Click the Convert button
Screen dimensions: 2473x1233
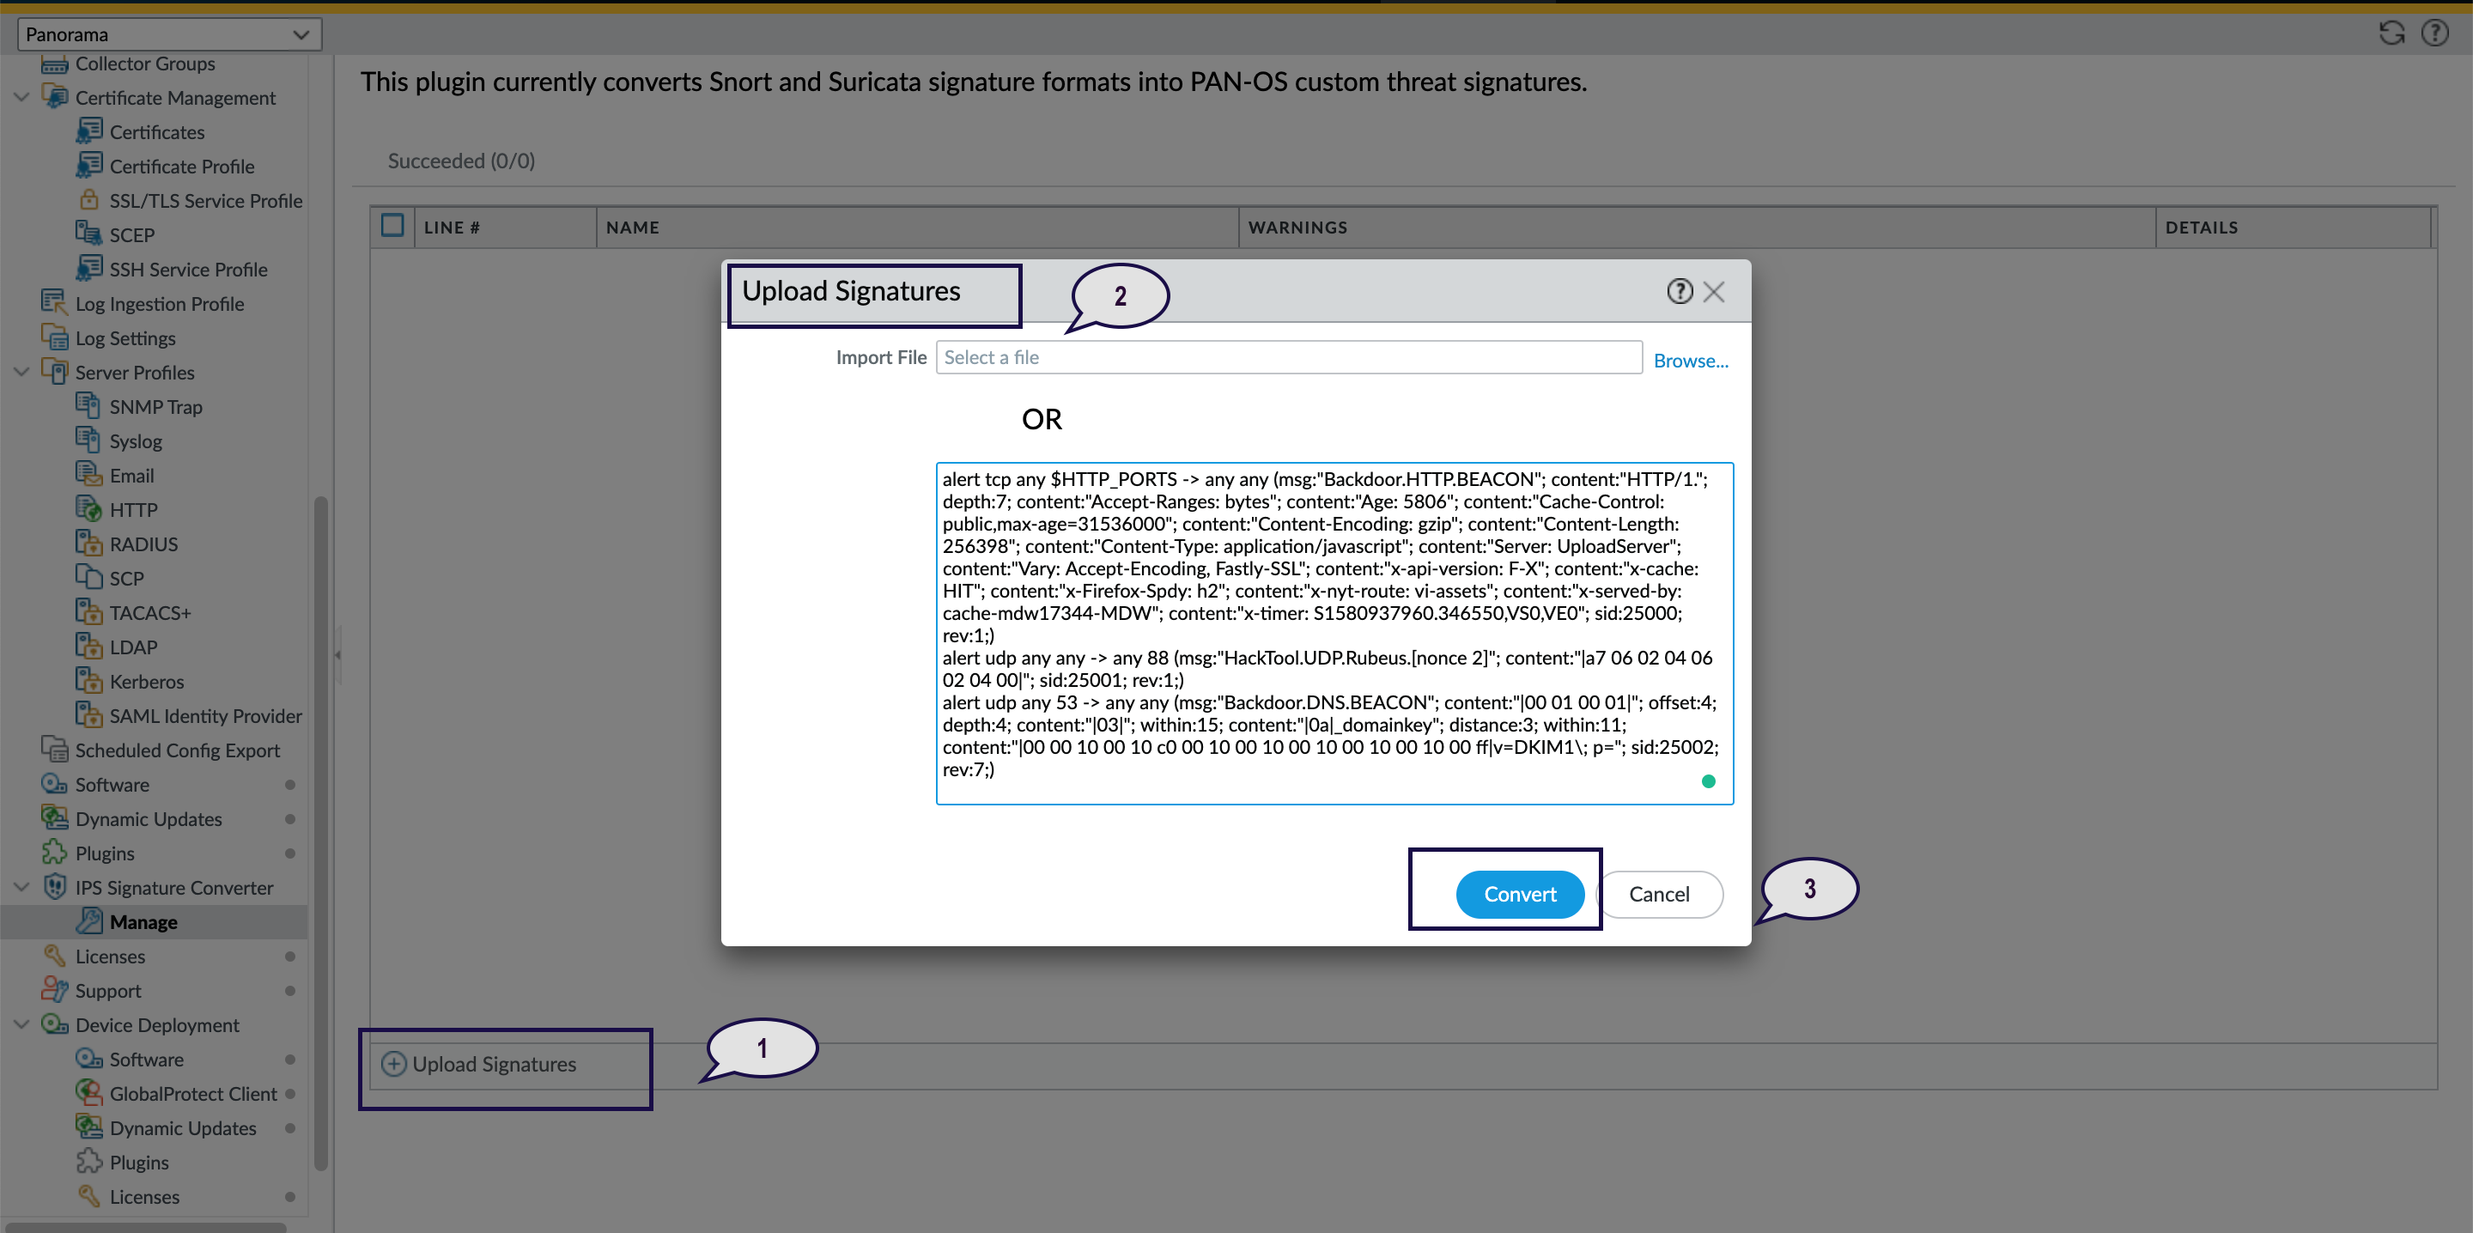point(1520,893)
